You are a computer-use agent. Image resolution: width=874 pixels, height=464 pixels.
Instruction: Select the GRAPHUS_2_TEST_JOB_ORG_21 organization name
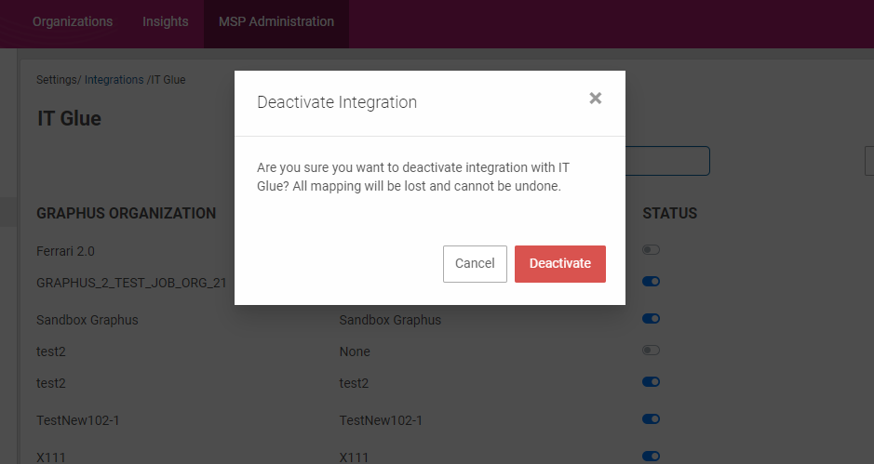pos(131,283)
